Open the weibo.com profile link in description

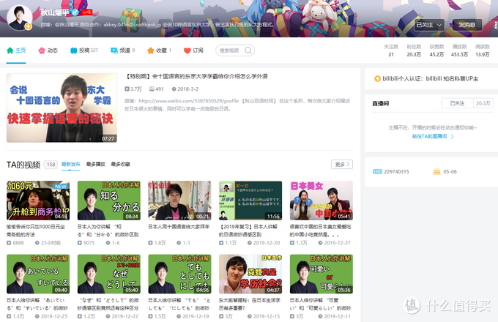click(x=189, y=101)
